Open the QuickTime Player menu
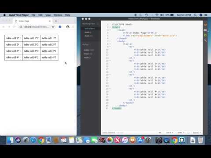Image resolution: width=211 pixels, height=158 pixels. pyautogui.click(x=18, y=15)
